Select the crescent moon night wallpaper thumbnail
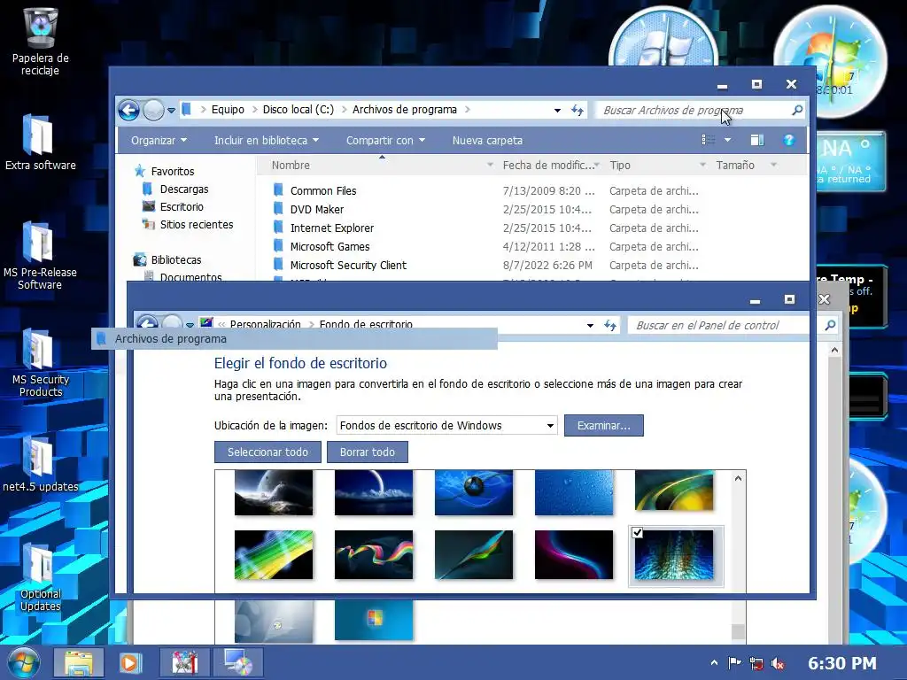The image size is (907, 680). pyautogui.click(x=374, y=492)
